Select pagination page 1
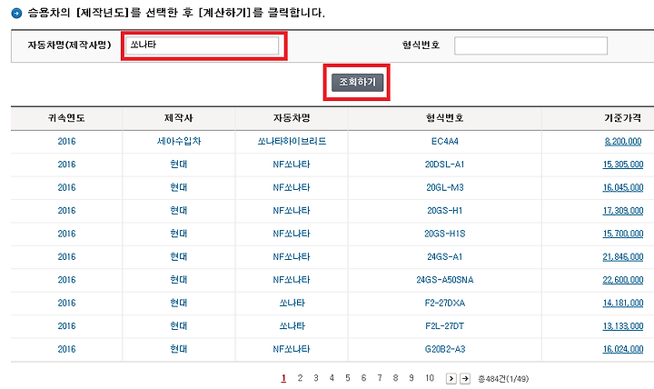The width and height of the screenshot is (654, 389). [x=283, y=378]
